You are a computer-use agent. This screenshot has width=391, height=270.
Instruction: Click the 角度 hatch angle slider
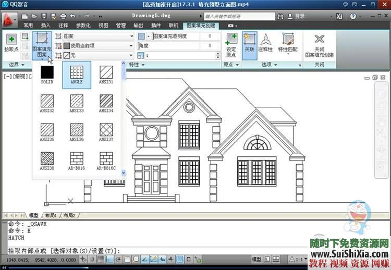tap(179, 46)
